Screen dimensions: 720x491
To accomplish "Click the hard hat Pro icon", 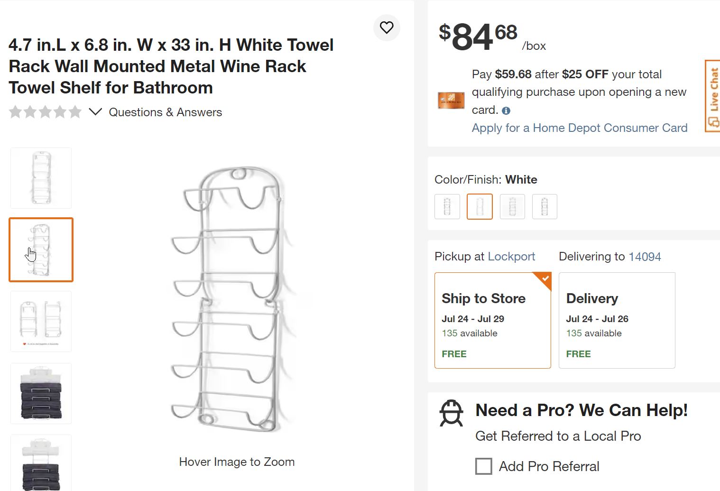I will (451, 413).
